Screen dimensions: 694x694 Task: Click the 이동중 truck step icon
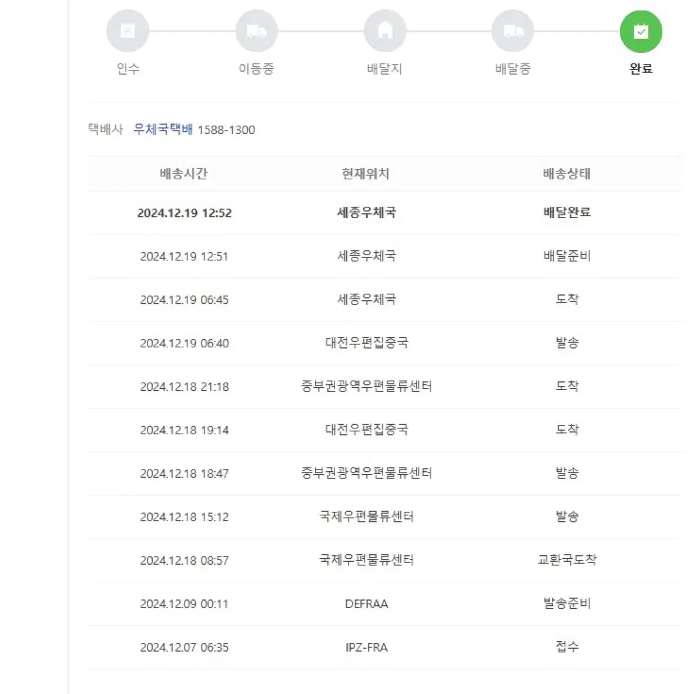[256, 31]
